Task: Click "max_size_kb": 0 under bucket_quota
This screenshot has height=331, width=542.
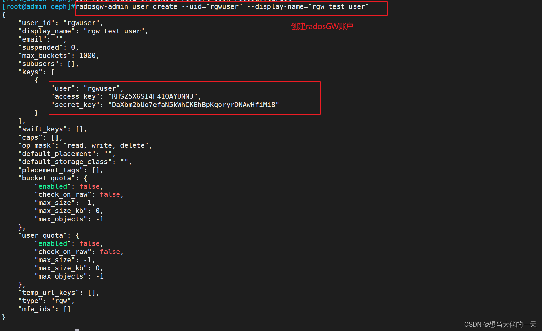Action: coord(69,211)
